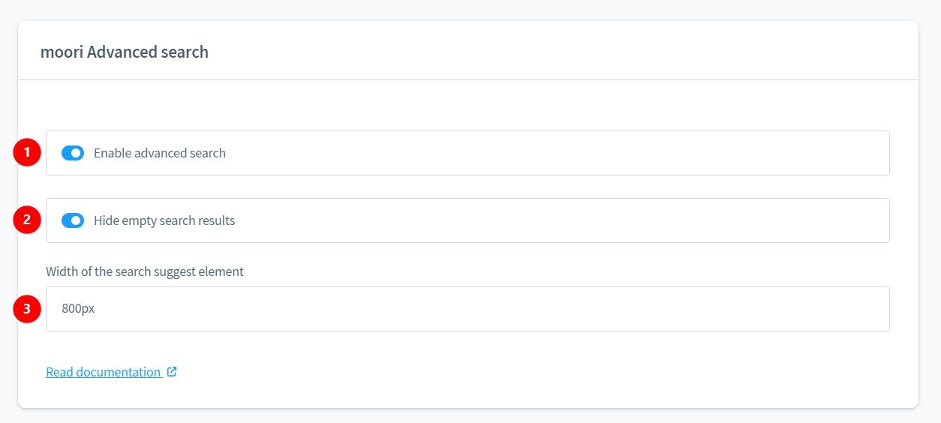Click the red number 2 badge
This screenshot has width=941, height=423.
pyautogui.click(x=27, y=220)
